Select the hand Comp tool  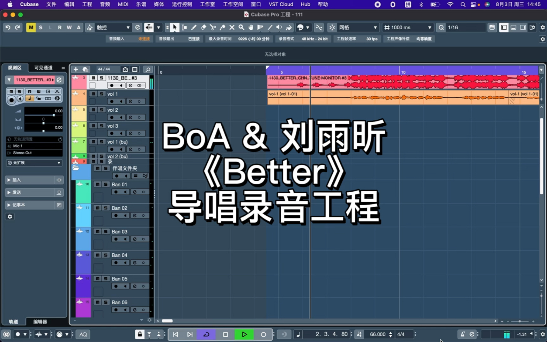pyautogui.click(x=251, y=28)
